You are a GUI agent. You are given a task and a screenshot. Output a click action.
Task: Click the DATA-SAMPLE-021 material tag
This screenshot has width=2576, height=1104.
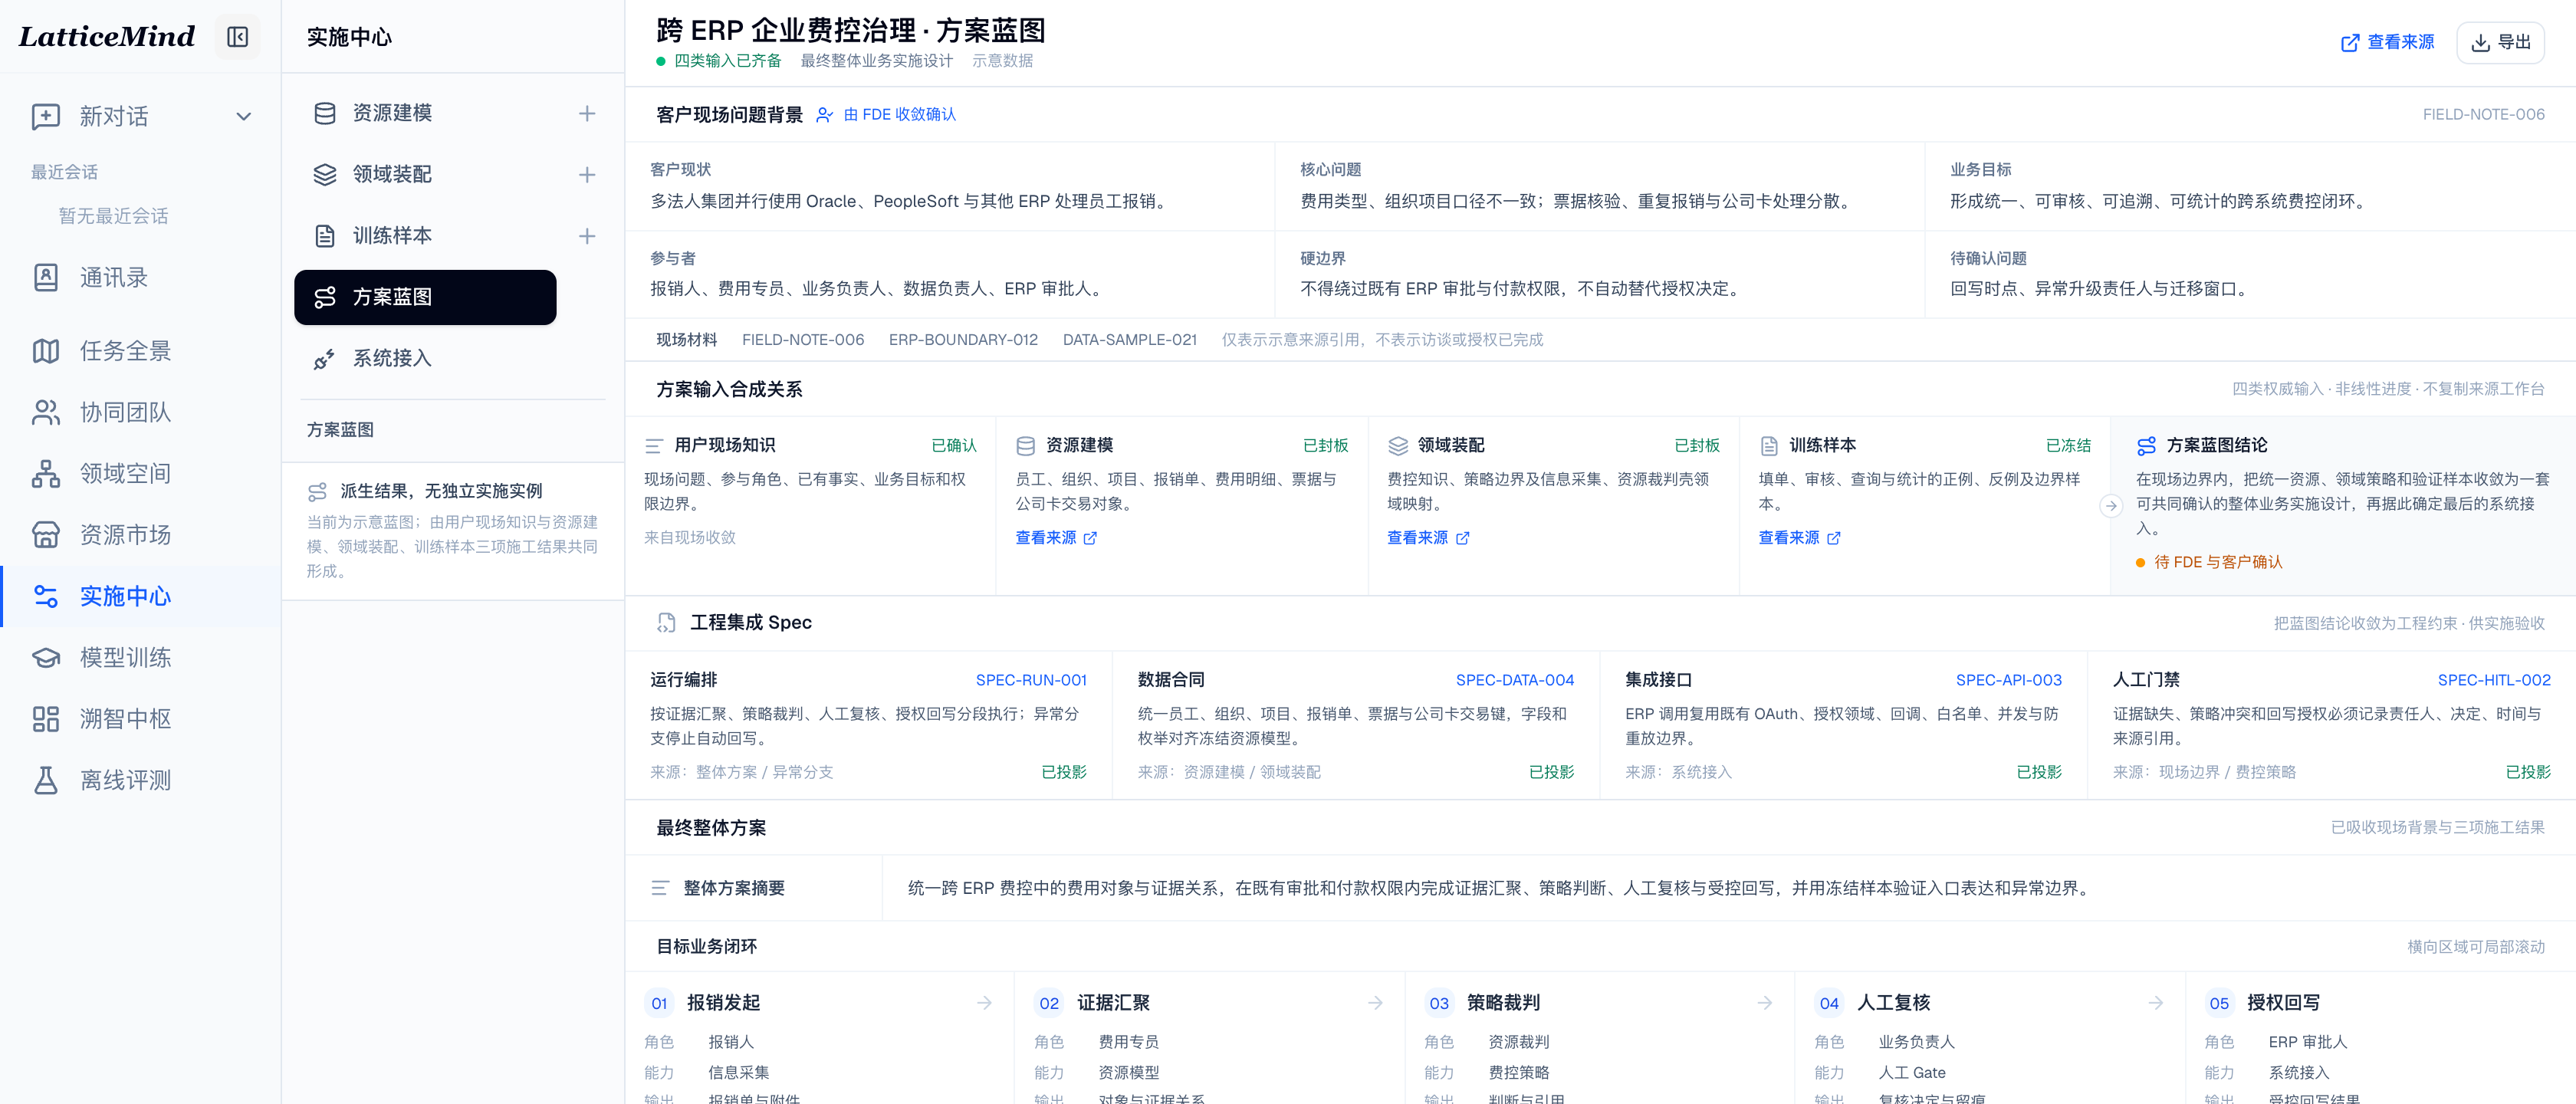(x=1129, y=340)
